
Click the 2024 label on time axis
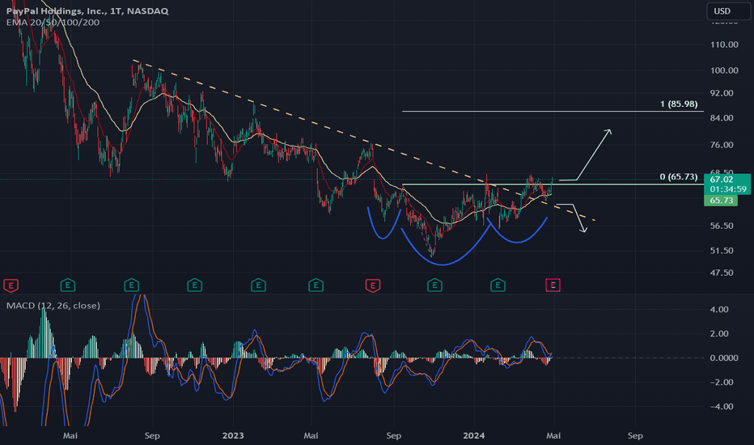(473, 436)
